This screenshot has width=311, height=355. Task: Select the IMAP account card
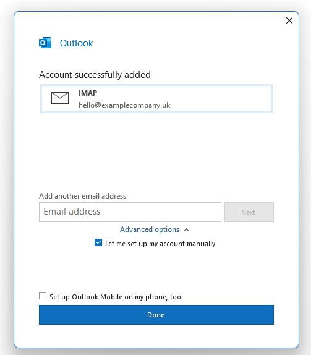point(156,98)
